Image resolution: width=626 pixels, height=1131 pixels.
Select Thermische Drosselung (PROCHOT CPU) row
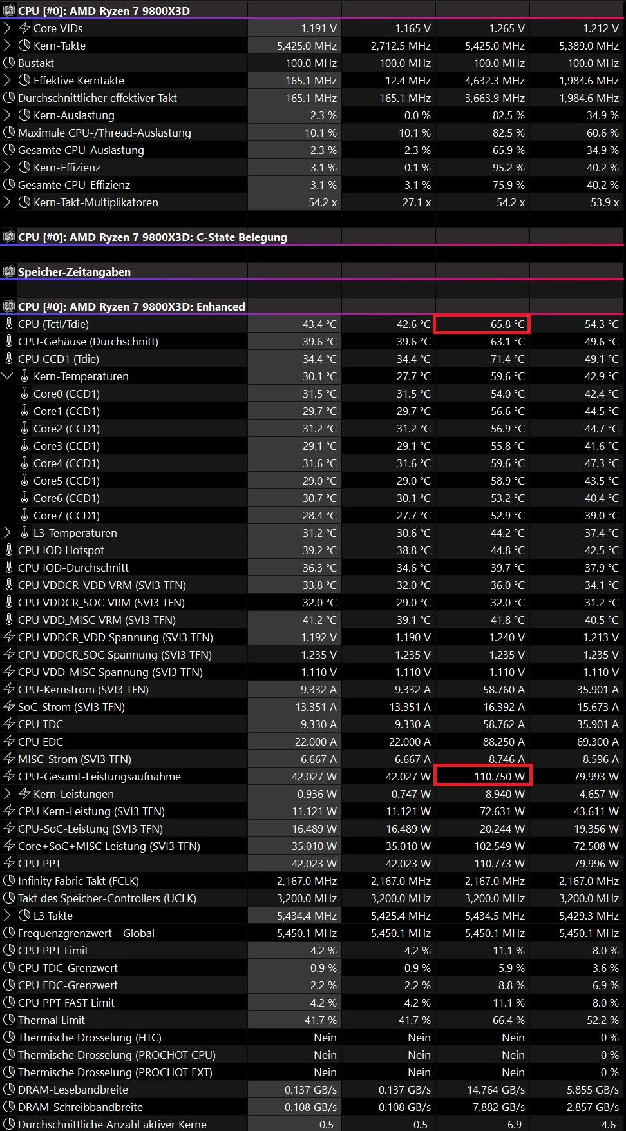pos(313,1055)
